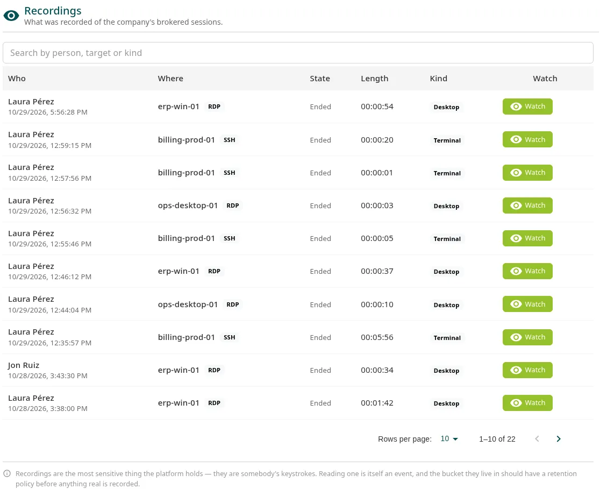The height and width of the screenshot is (489, 600).
Task: Click the RDP tag on the 5:56:28 PM row
Action: click(215, 107)
